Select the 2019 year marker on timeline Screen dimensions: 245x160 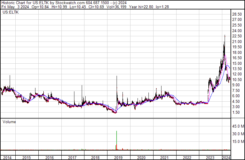(118, 158)
